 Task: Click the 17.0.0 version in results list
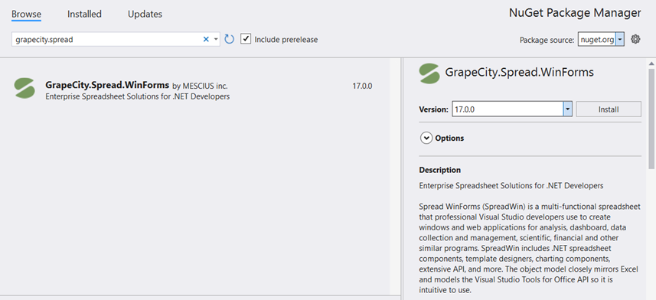coord(362,86)
